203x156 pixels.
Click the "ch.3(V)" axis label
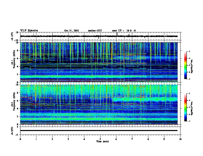pos(12,131)
